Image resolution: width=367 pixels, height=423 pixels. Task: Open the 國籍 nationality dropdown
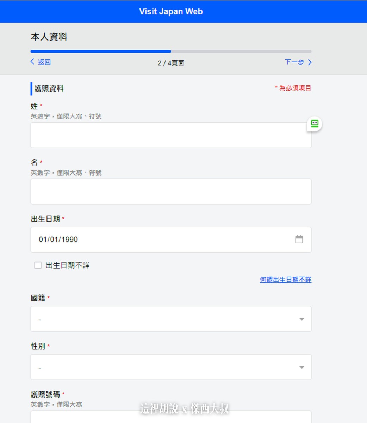coord(171,319)
